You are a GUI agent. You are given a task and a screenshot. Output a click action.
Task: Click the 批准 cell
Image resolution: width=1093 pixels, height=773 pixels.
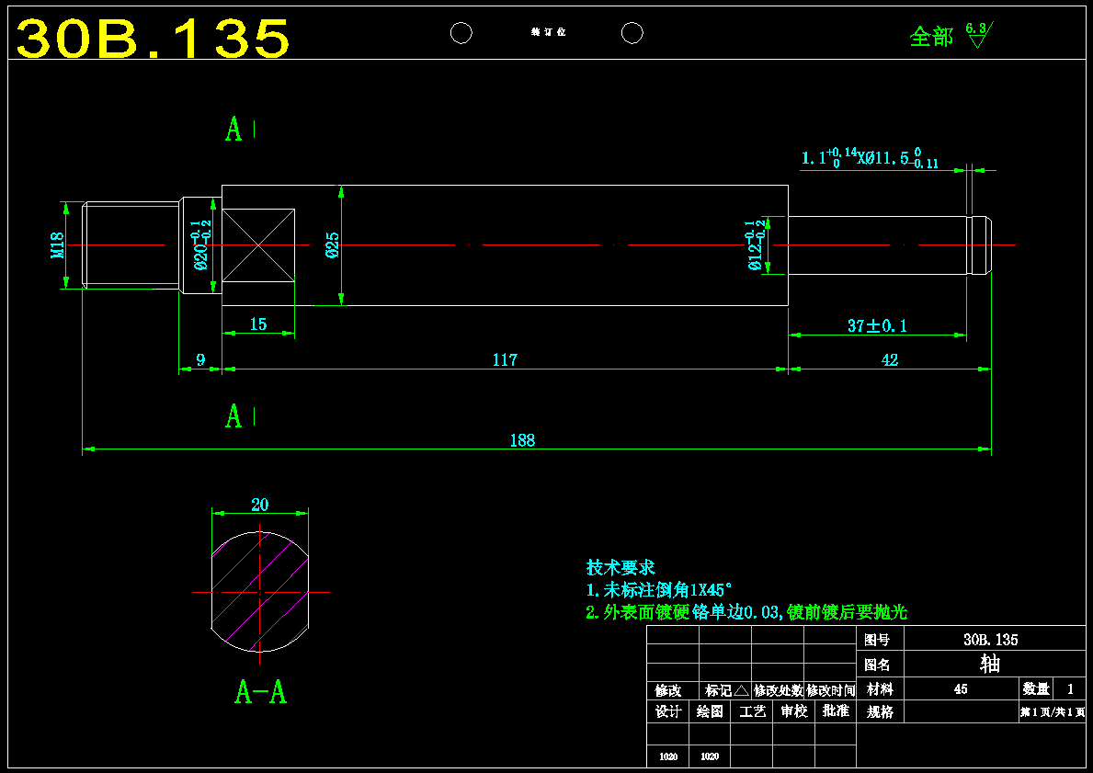pyautogui.click(x=835, y=711)
